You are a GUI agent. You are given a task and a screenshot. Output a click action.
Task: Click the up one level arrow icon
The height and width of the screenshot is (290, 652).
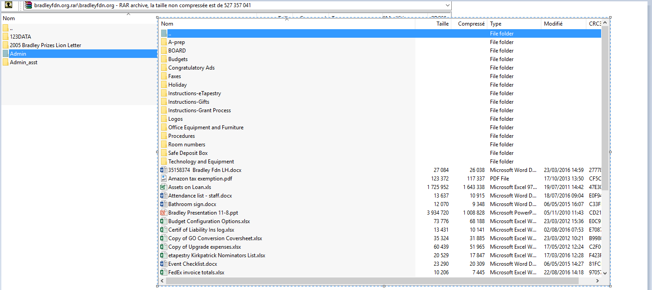(x=8, y=5)
